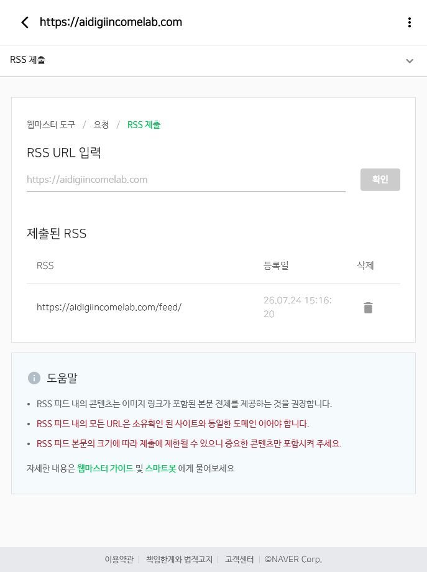Open 고객센터 footer link
427x572 pixels.
pyautogui.click(x=239, y=559)
